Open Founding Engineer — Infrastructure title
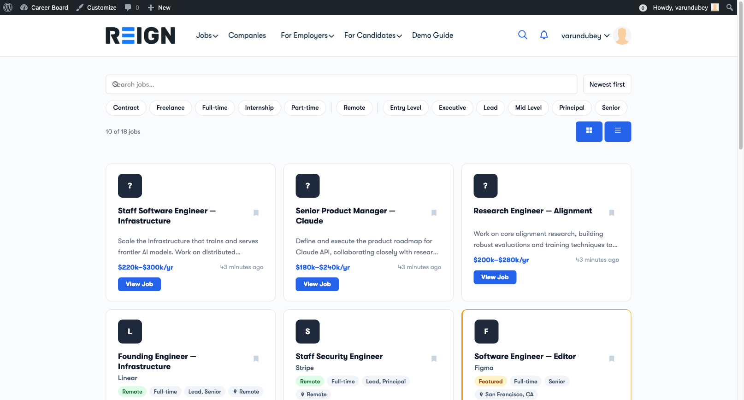744x400 pixels. click(x=157, y=361)
